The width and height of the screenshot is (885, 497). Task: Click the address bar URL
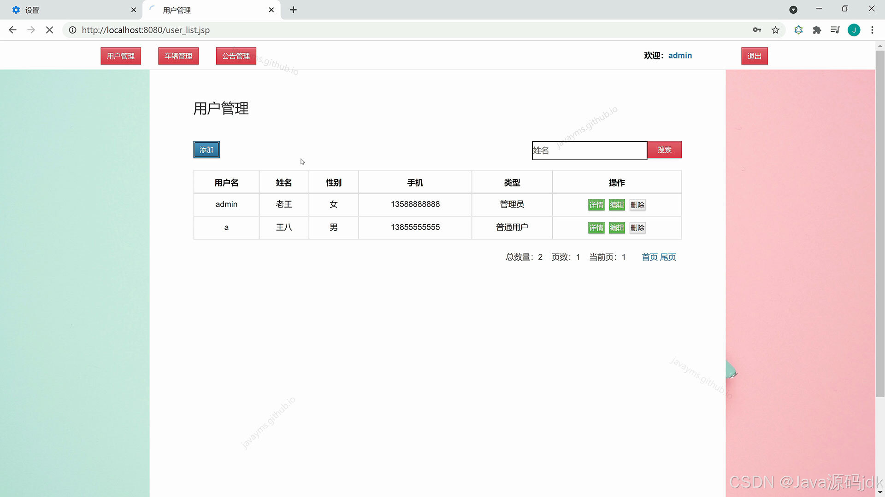pos(146,30)
